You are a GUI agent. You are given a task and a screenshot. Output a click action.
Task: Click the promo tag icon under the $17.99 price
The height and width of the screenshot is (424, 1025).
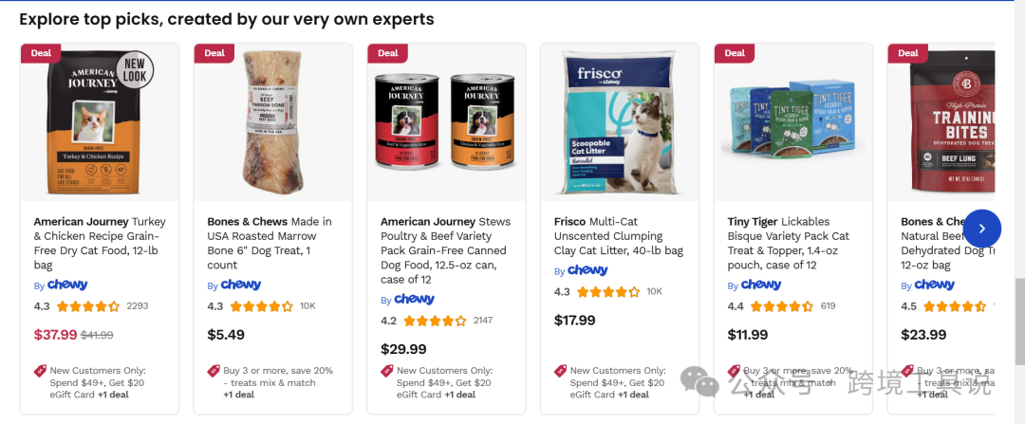561,371
